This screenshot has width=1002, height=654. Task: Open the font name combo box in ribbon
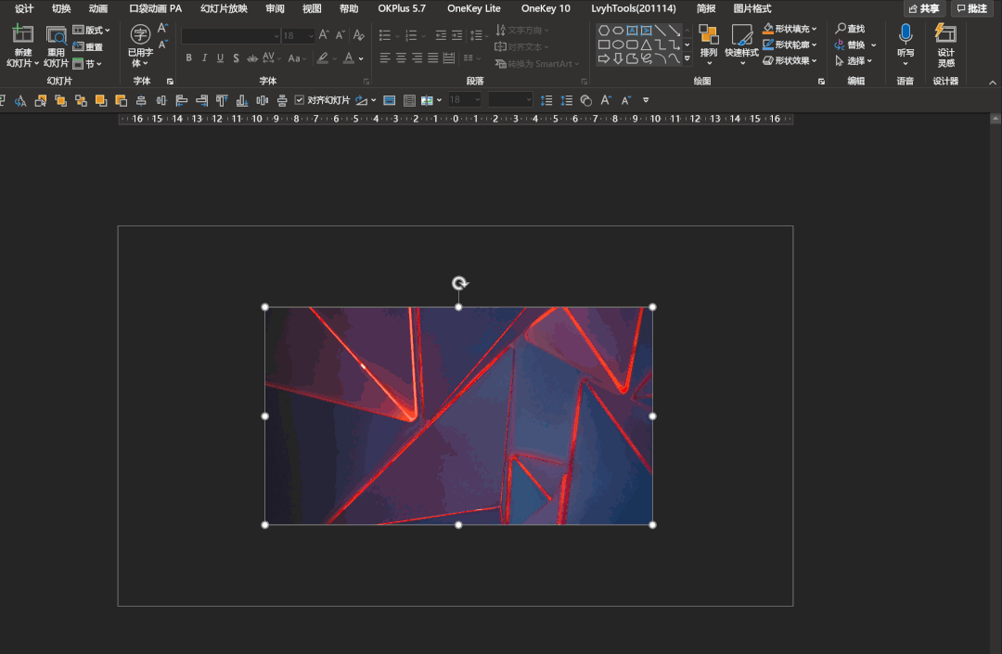pyautogui.click(x=231, y=36)
